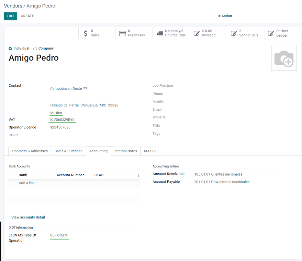Open the Action gear dropdown

pos(225,16)
